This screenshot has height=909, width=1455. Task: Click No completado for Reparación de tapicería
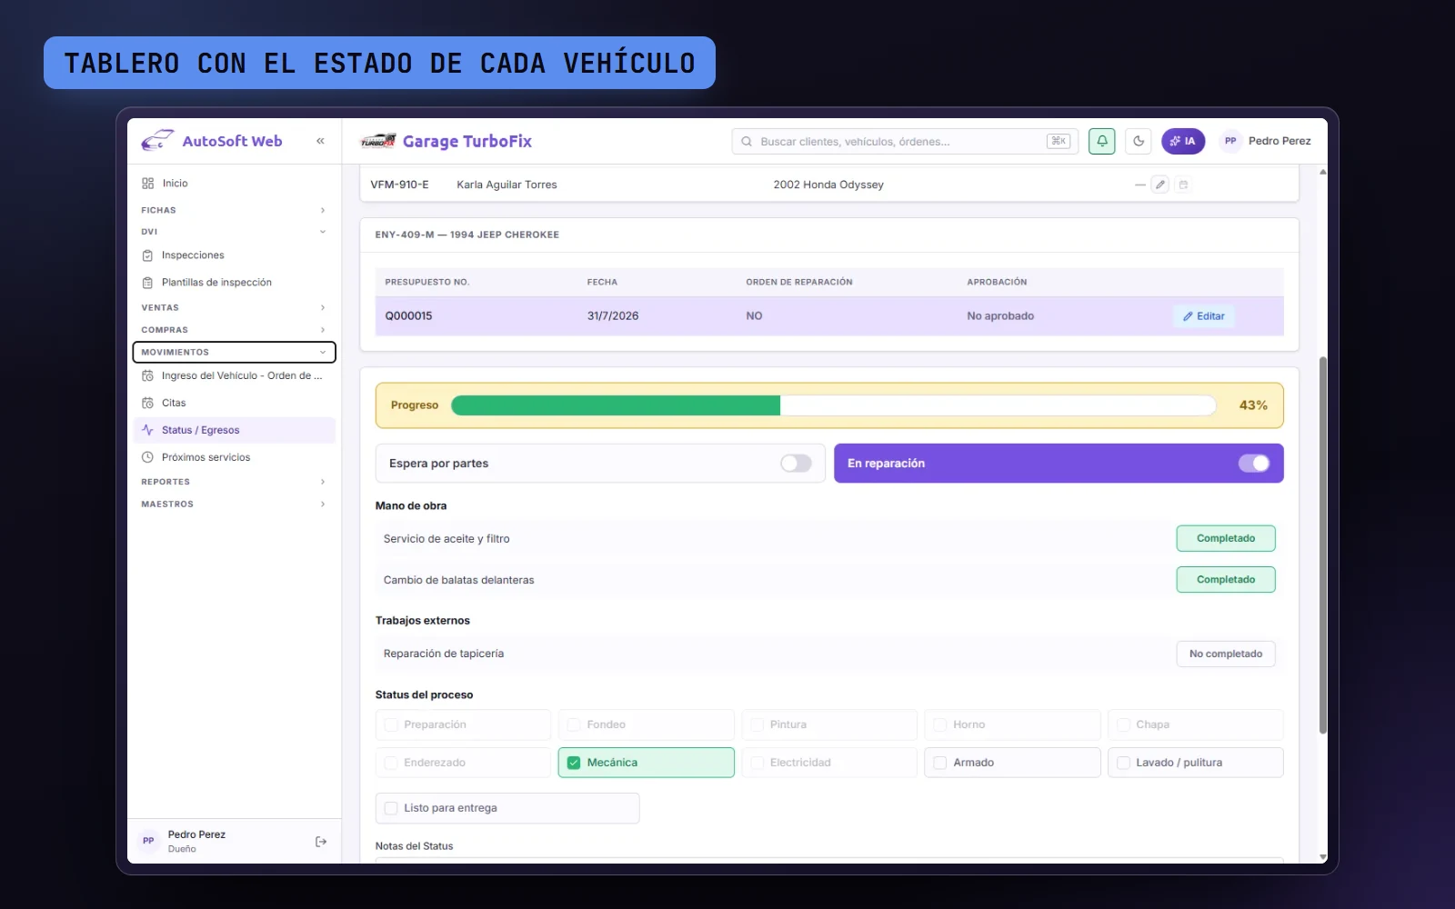coord(1226,654)
